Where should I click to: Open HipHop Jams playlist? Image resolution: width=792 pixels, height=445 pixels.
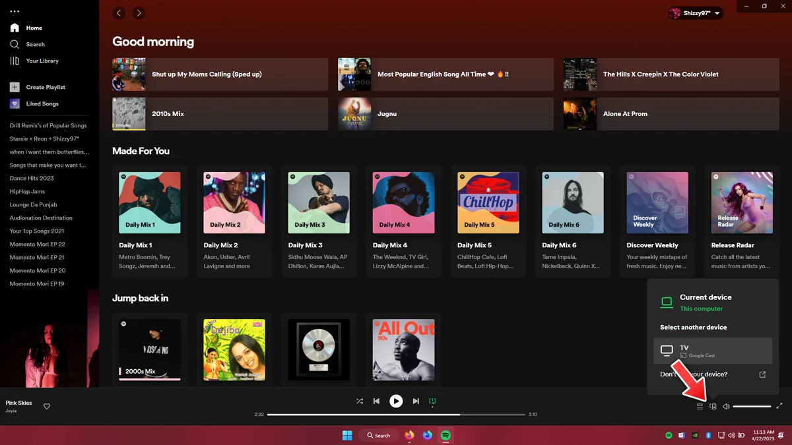(27, 191)
